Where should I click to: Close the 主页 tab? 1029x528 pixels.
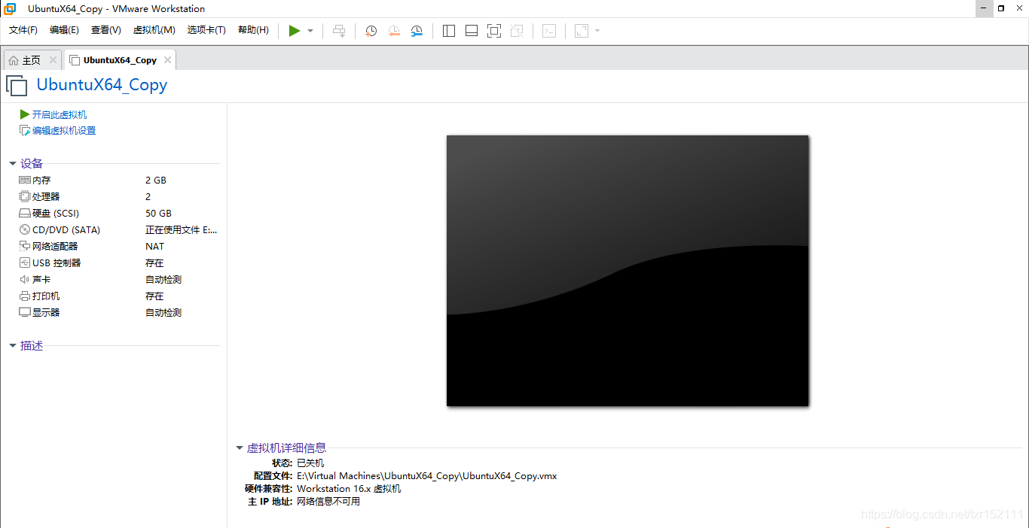point(53,60)
